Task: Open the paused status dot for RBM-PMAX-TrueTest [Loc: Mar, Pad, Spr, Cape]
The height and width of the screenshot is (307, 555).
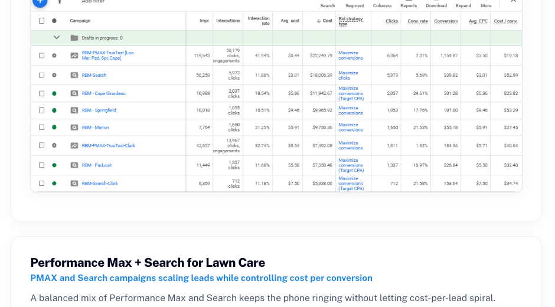Action: pos(54,55)
